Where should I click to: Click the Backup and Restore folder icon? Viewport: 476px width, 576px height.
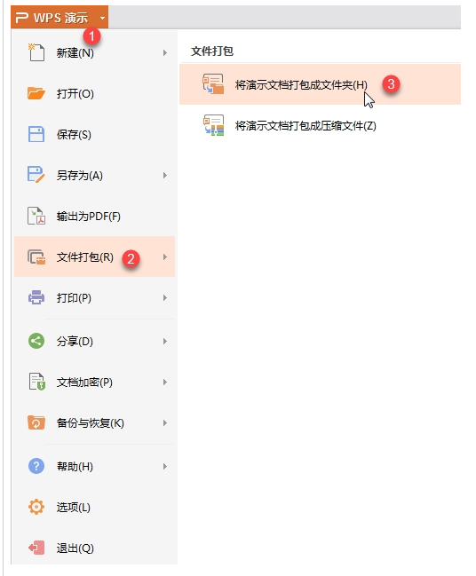point(36,422)
